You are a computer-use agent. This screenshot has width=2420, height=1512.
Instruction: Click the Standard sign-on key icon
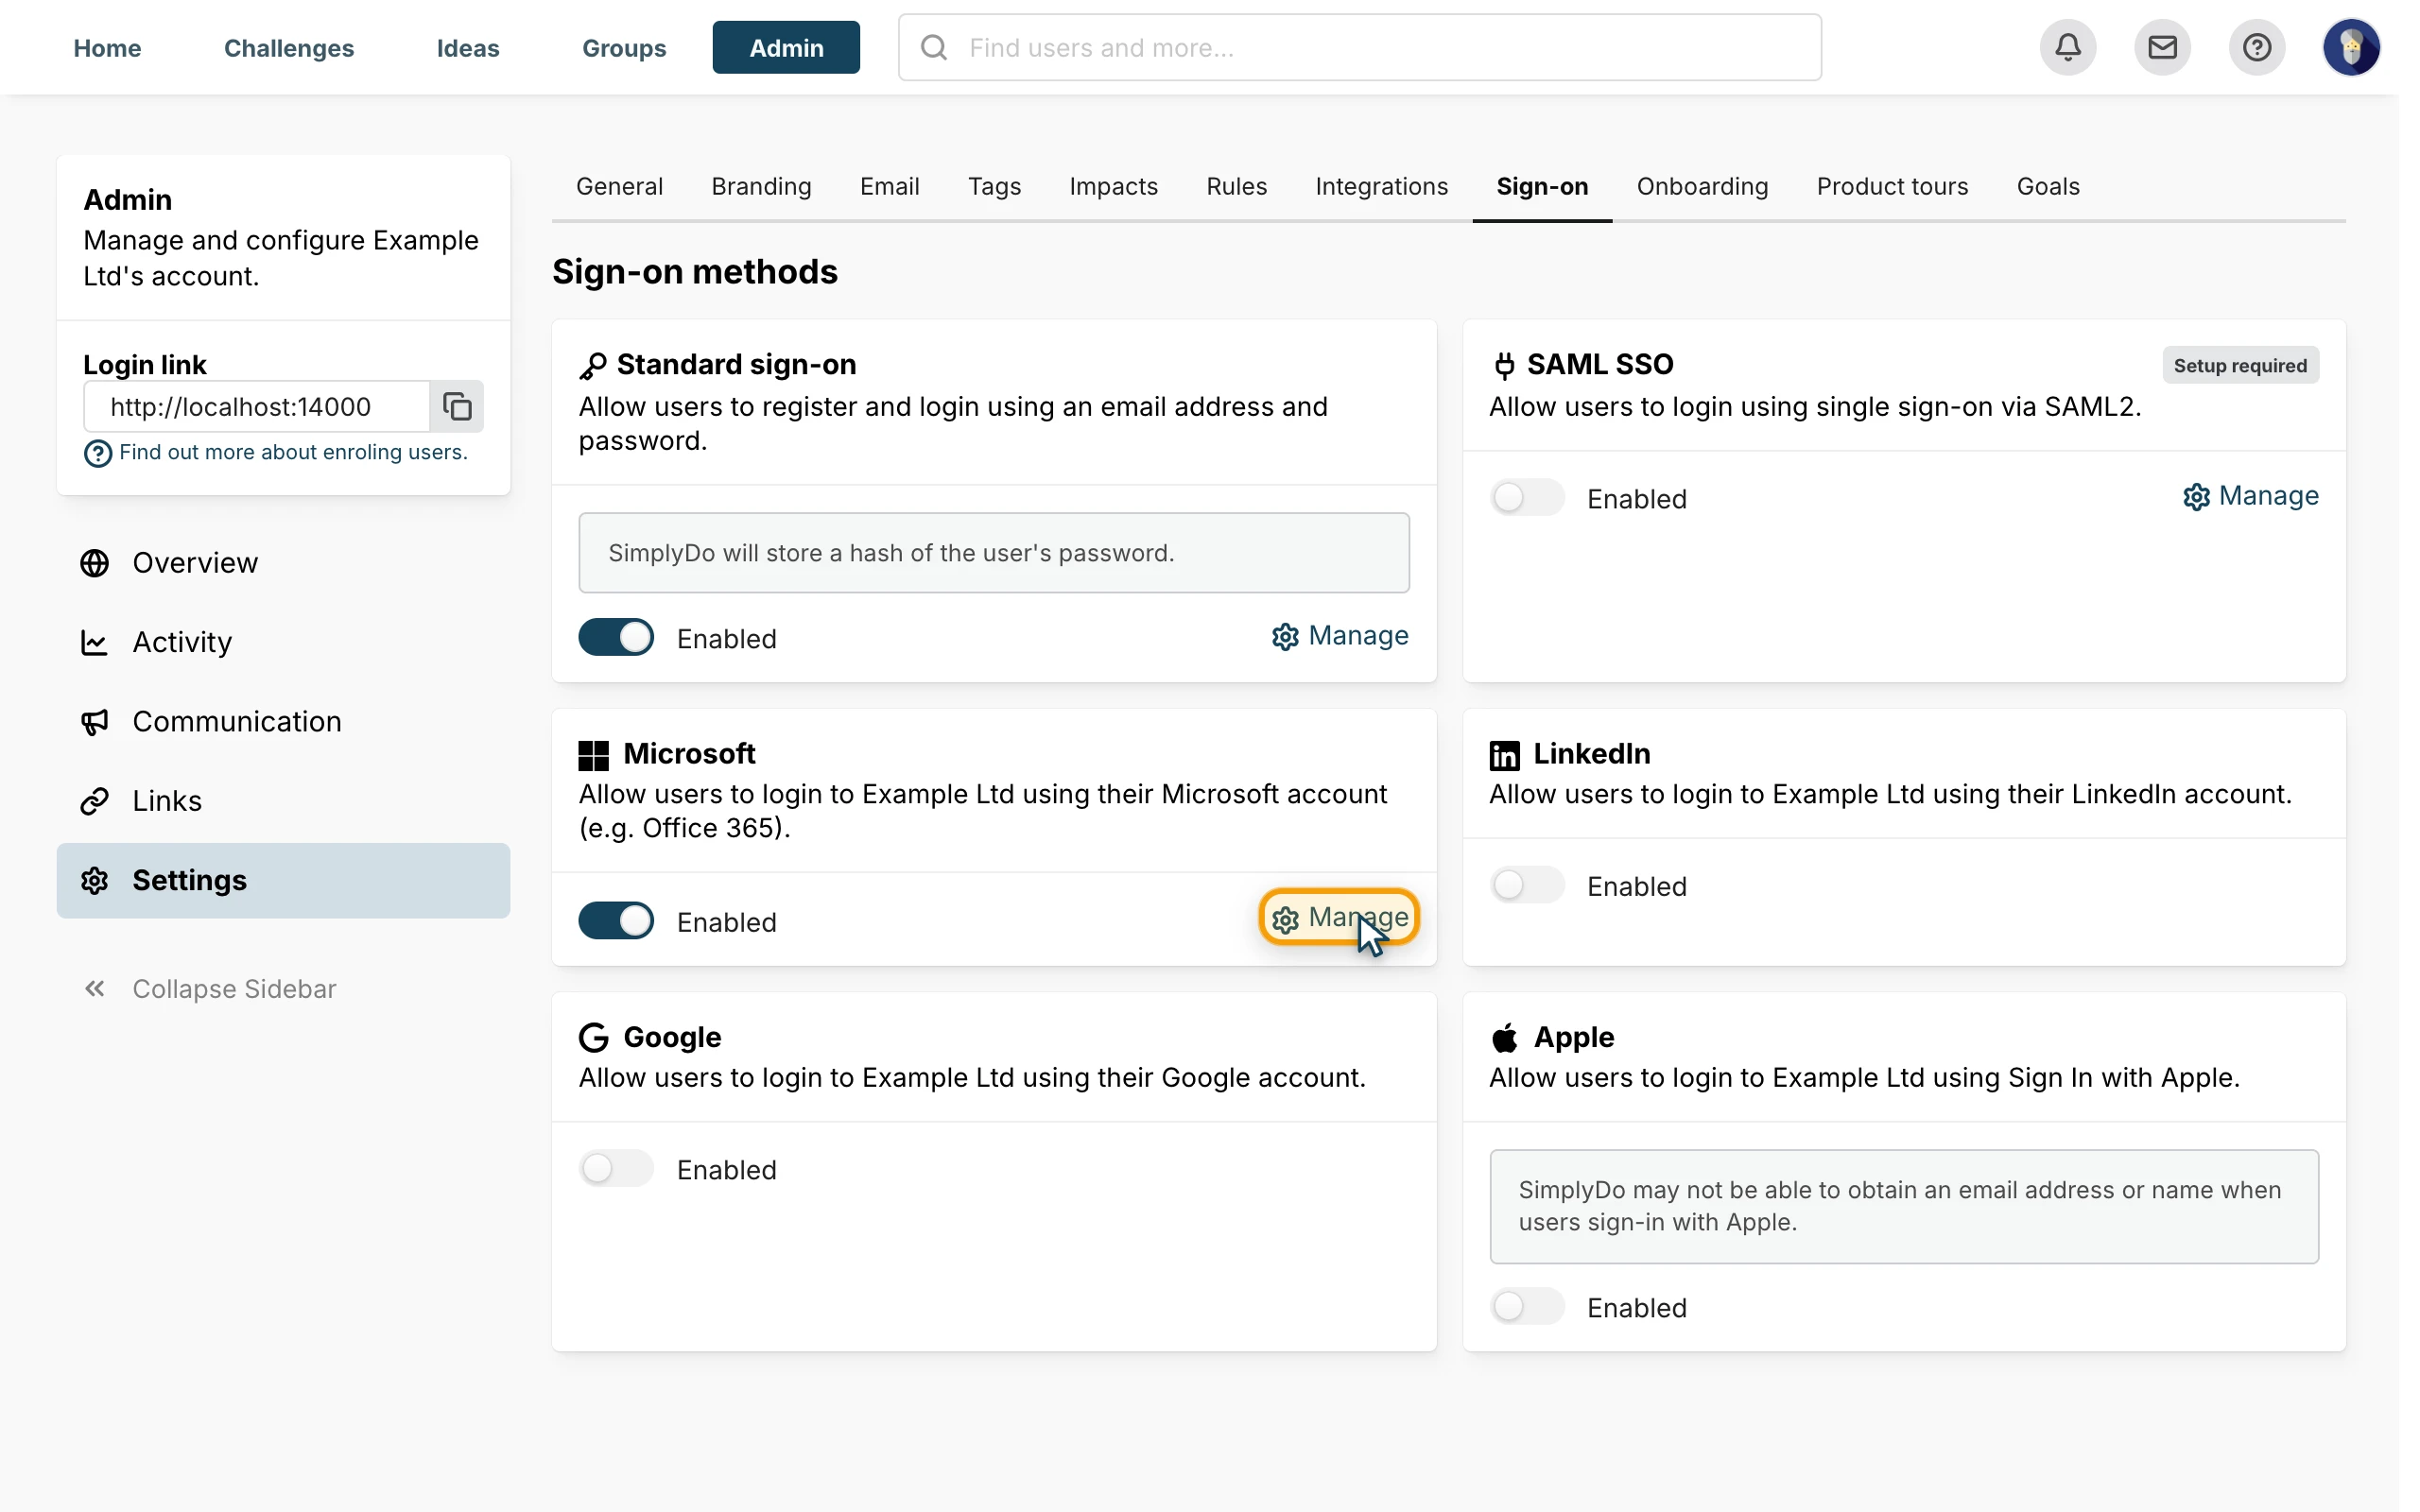pyautogui.click(x=593, y=366)
